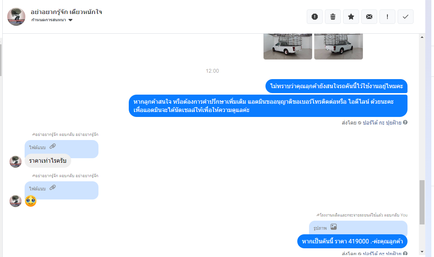Open the contact's profile avatar in header
The height and width of the screenshot is (257, 434).
click(x=16, y=17)
